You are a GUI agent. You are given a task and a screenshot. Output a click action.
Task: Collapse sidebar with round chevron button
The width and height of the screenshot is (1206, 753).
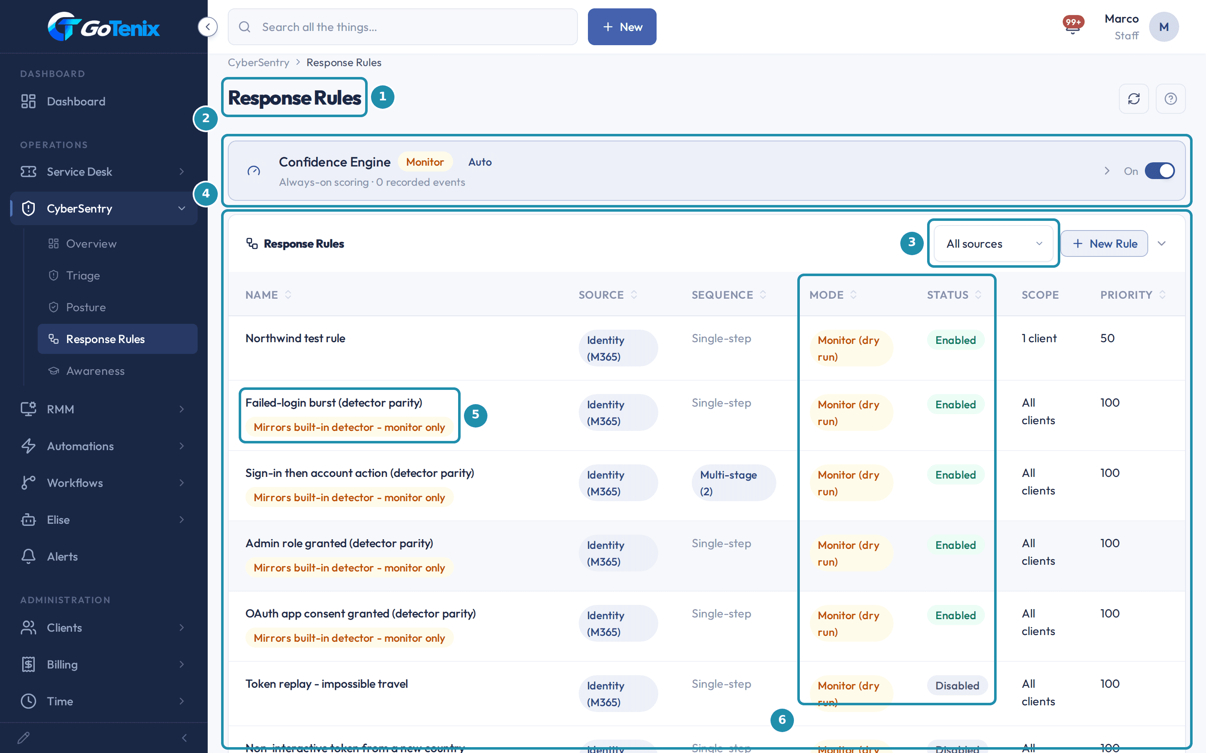pyautogui.click(x=208, y=27)
